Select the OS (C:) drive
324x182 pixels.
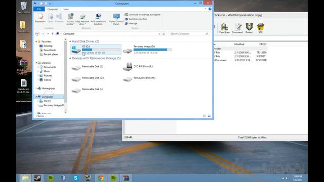(x=96, y=50)
